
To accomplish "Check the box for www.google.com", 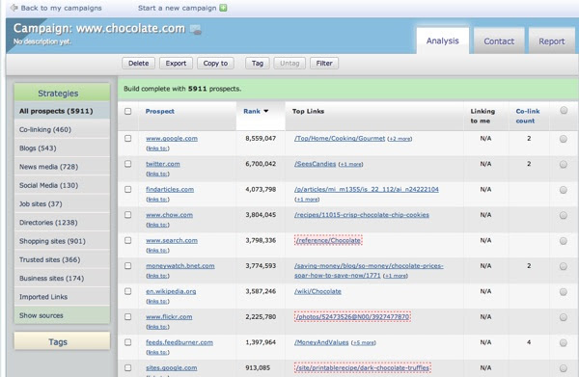I will [x=127, y=138].
